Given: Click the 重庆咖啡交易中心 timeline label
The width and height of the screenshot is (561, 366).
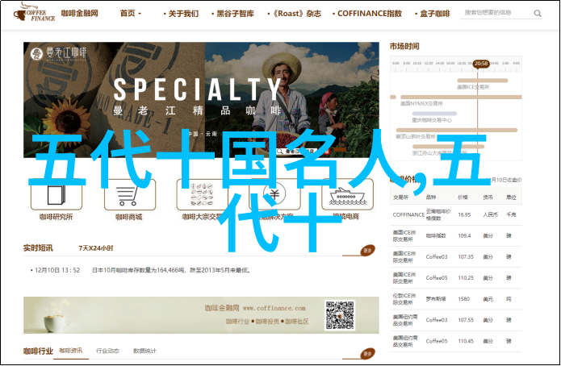Looking at the screenshot, I should (432, 120).
